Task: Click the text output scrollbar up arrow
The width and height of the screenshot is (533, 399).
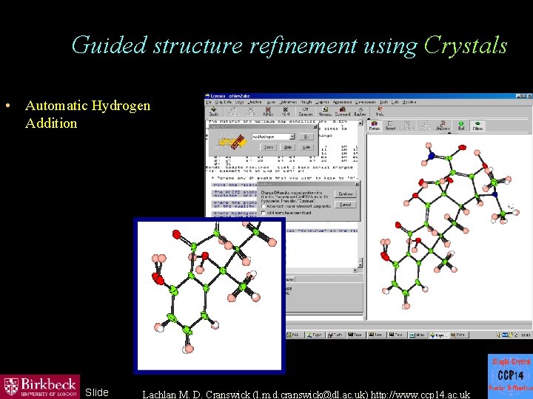Action: (361, 123)
